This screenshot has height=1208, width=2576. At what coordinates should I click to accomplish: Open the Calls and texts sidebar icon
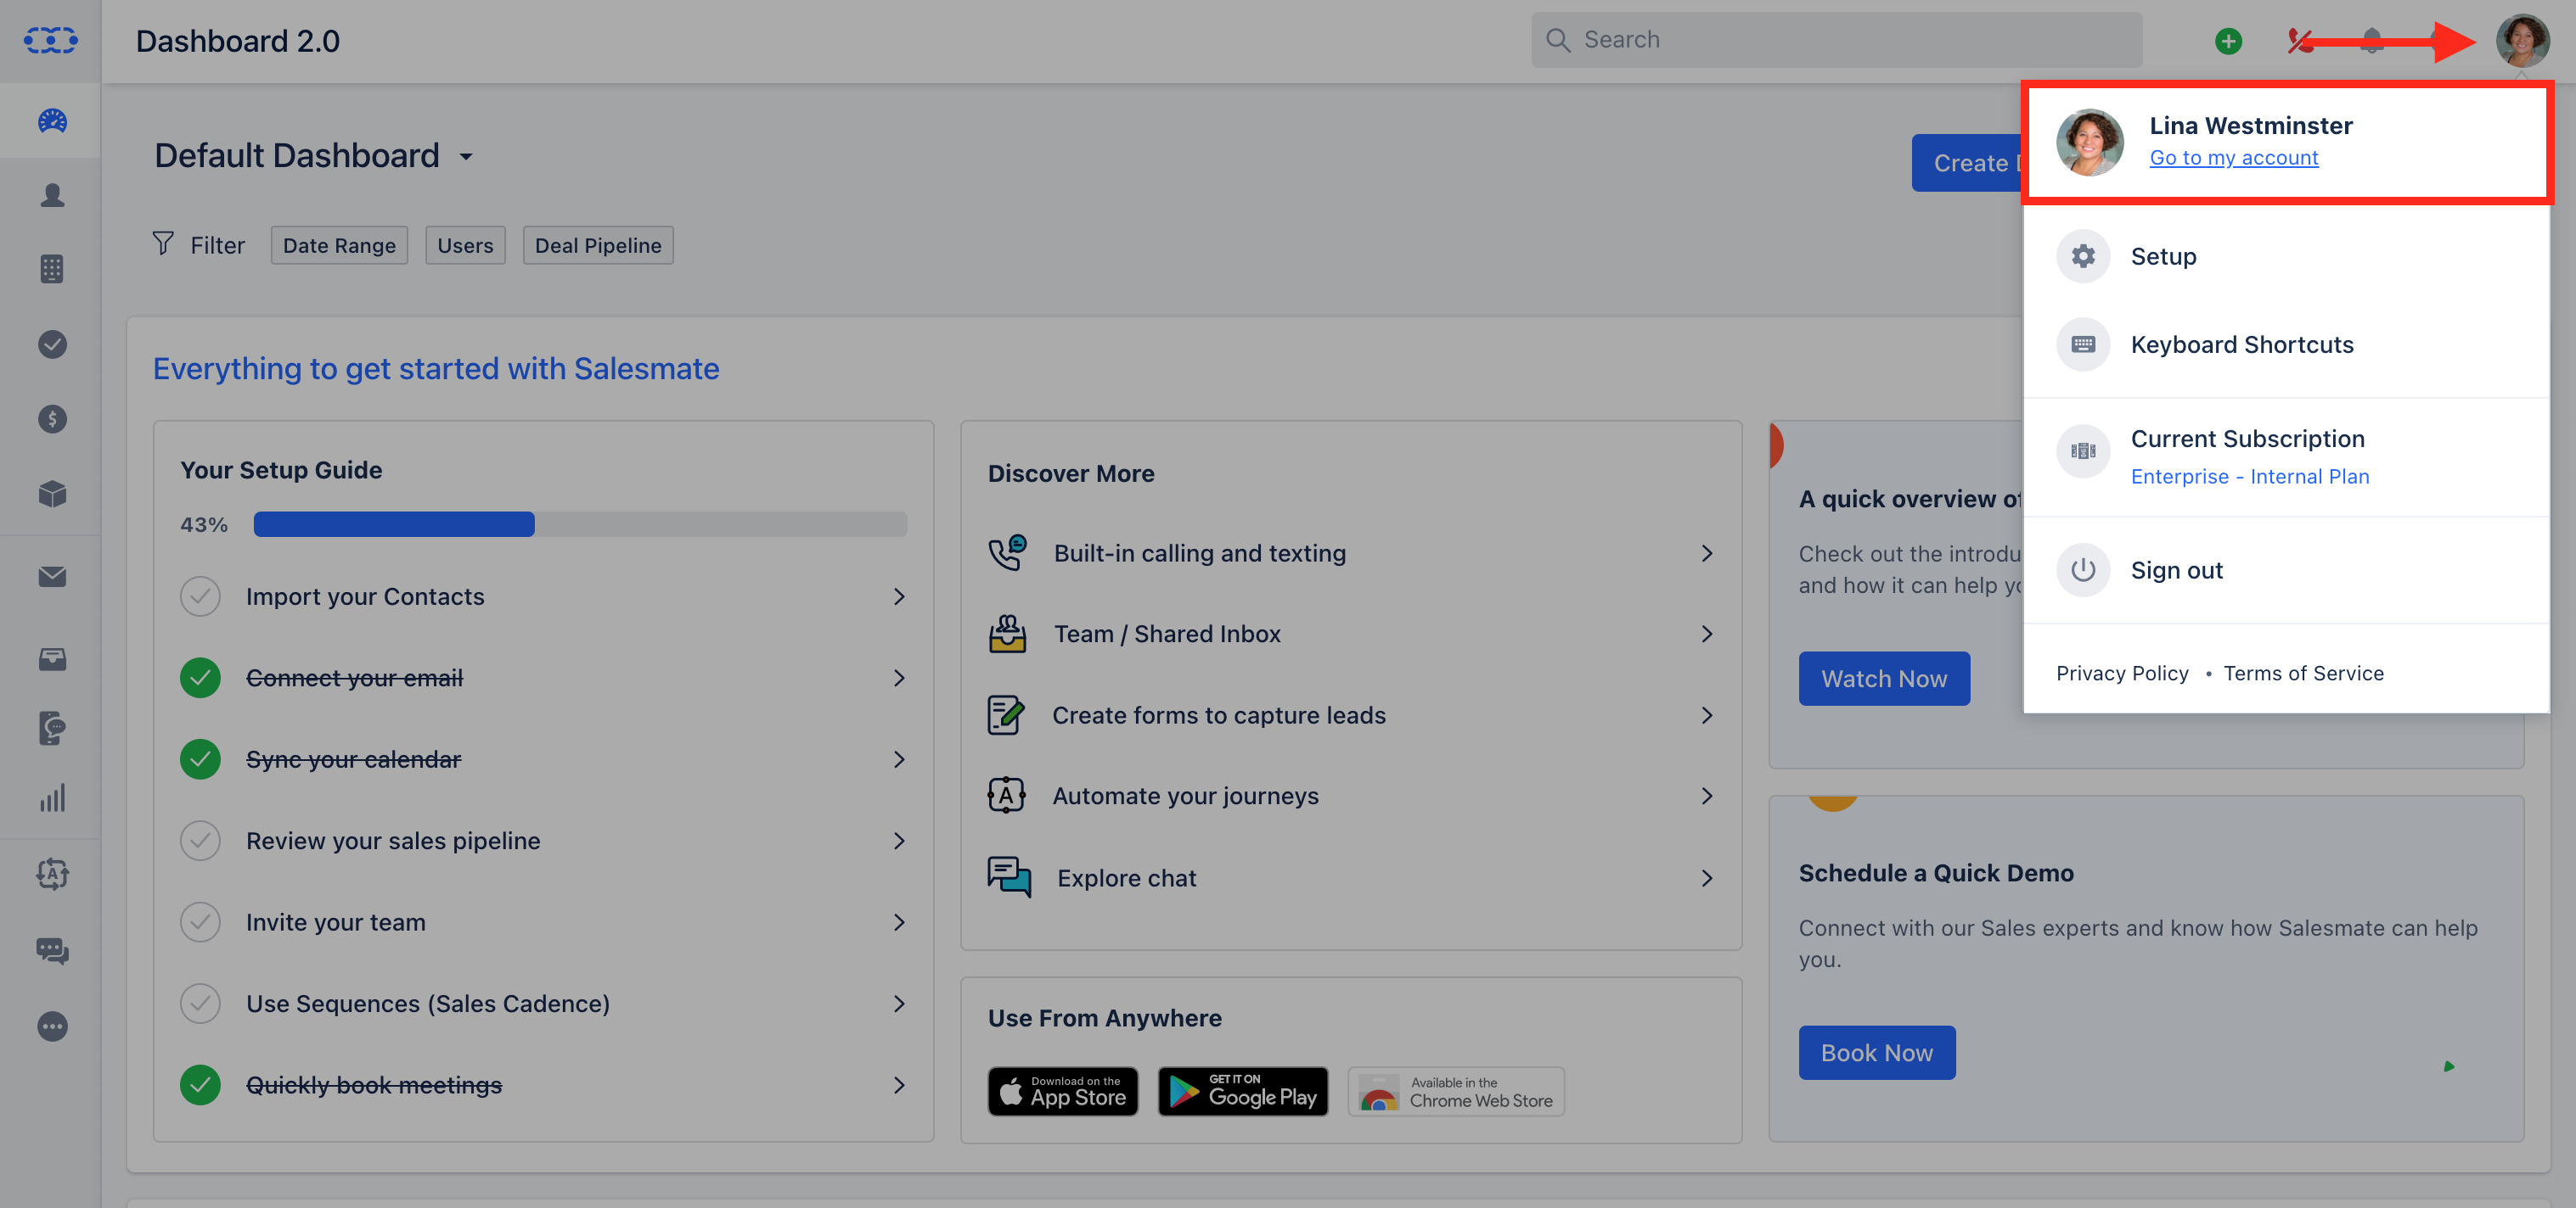pyautogui.click(x=52, y=729)
